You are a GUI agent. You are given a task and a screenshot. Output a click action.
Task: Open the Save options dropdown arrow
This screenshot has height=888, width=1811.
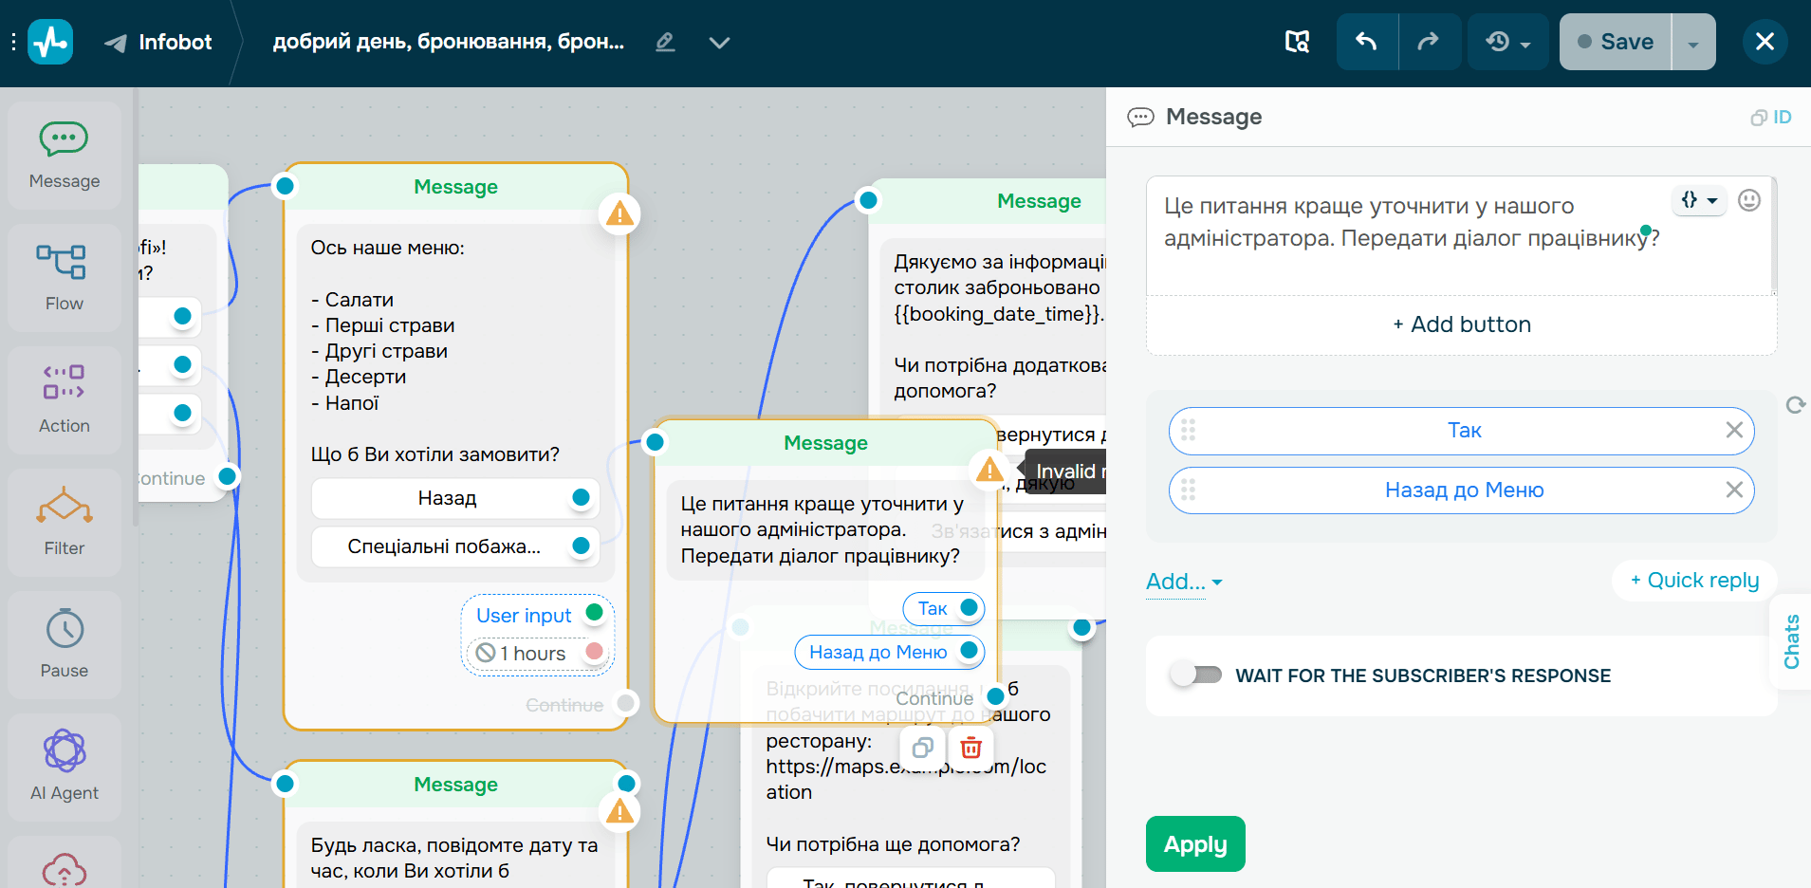1693,42
